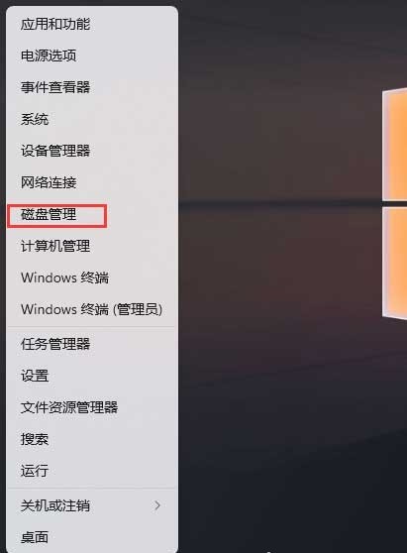
Task: Open 计算机管理
Action: coord(92,246)
